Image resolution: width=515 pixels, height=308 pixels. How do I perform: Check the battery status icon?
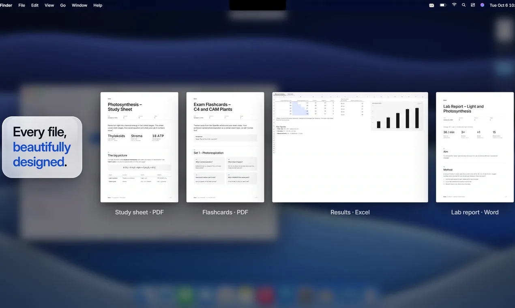pyautogui.click(x=443, y=5)
